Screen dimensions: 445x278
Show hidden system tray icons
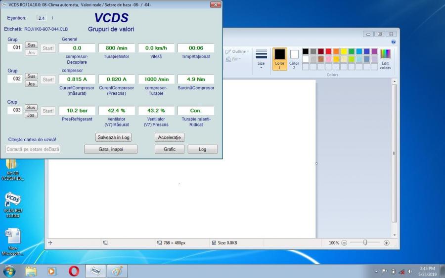click(x=376, y=272)
